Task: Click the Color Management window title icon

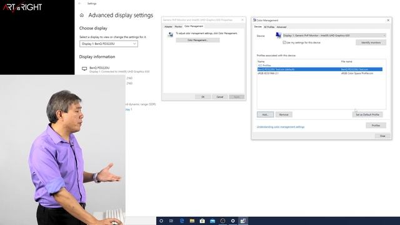Action: point(254,20)
